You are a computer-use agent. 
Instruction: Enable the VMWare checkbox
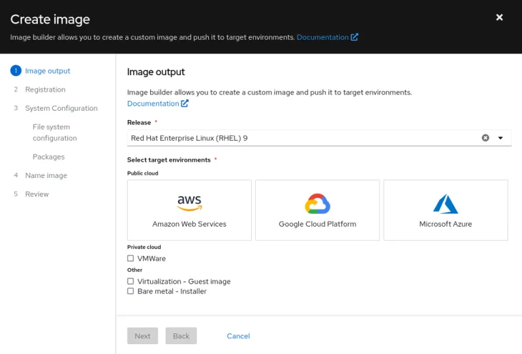130,259
